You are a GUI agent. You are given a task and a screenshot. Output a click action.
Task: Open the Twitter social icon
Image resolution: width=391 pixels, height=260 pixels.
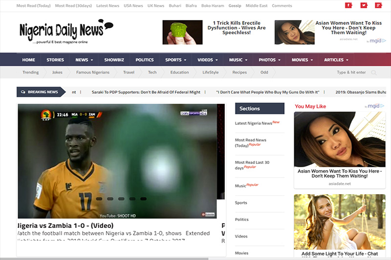[363, 5]
